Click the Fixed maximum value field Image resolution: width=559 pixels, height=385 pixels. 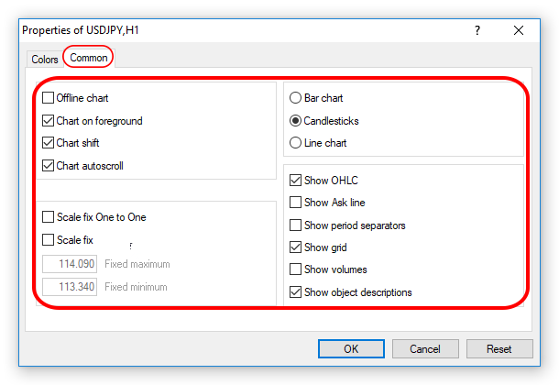70,264
